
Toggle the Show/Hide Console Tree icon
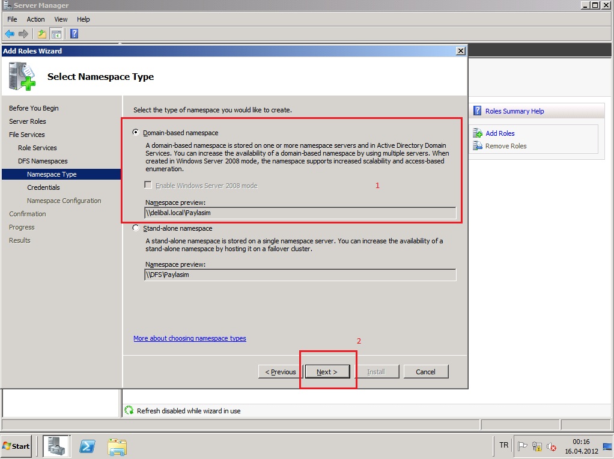coord(56,34)
